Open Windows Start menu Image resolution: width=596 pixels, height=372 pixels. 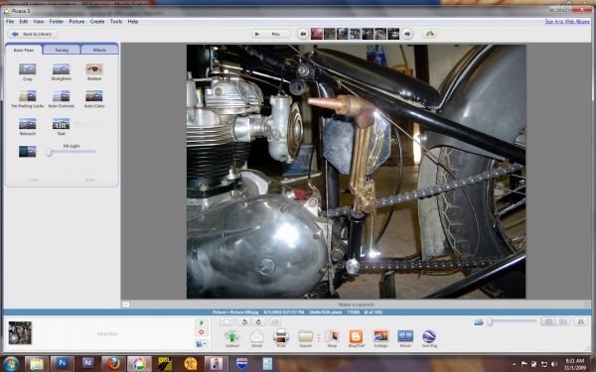point(11,364)
